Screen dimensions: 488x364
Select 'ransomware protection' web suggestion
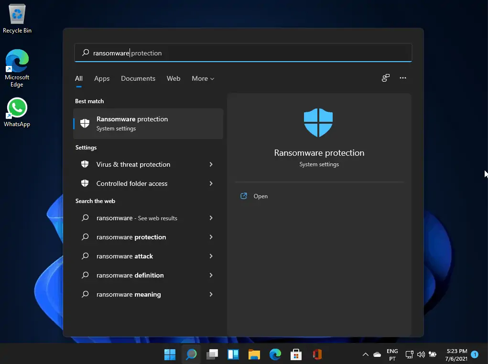click(x=148, y=237)
